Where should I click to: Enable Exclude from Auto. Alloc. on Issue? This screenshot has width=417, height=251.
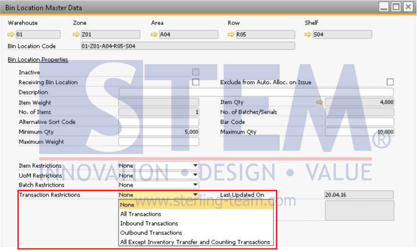point(390,82)
